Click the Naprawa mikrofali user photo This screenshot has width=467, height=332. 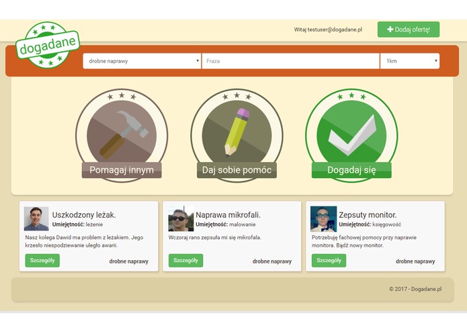pos(181,218)
